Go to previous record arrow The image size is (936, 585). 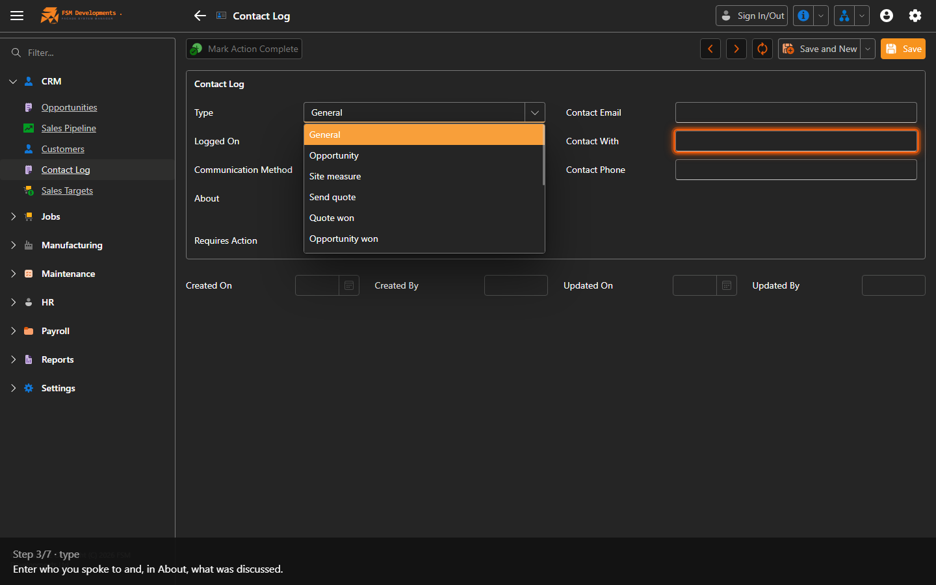pos(710,49)
